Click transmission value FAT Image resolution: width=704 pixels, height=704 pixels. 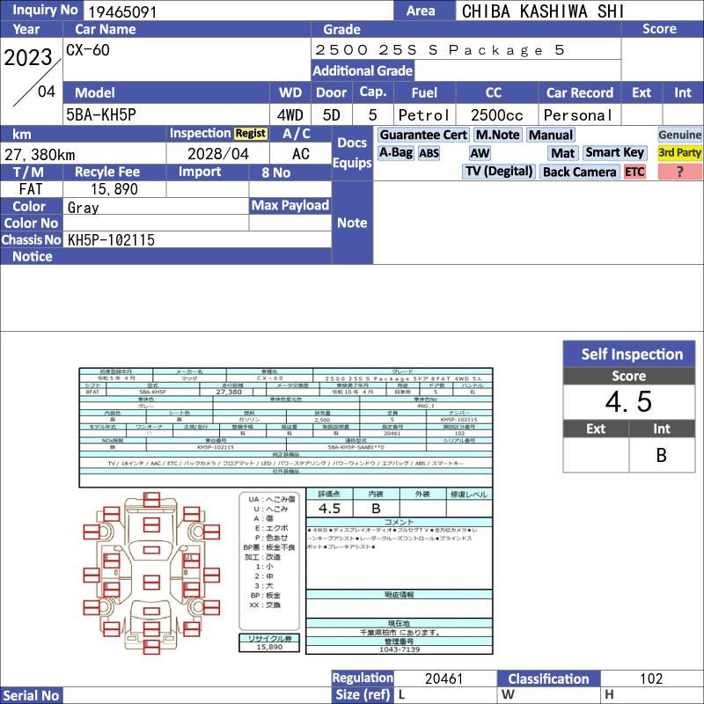point(31,189)
